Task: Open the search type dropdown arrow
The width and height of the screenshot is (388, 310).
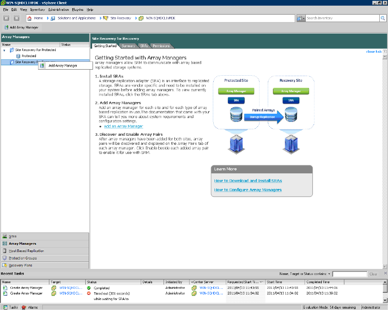Action: [304, 18]
